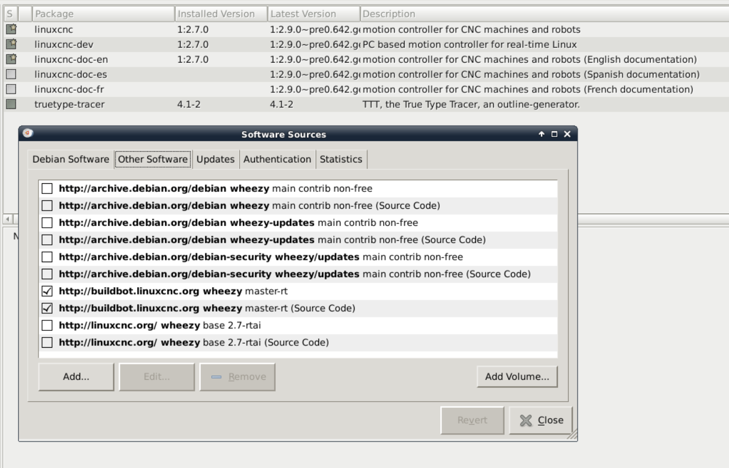This screenshot has width=729, height=468.
Task: Enable linuxcnc.org base 2.7-rtai (Source Code)
Action: click(x=47, y=342)
